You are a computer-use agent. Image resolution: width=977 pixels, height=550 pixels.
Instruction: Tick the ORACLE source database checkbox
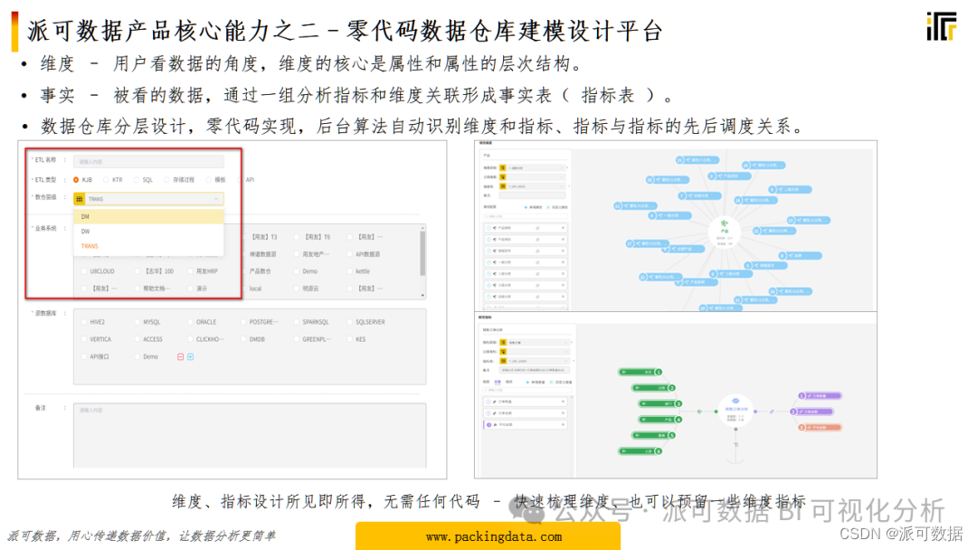pyautogui.click(x=191, y=322)
